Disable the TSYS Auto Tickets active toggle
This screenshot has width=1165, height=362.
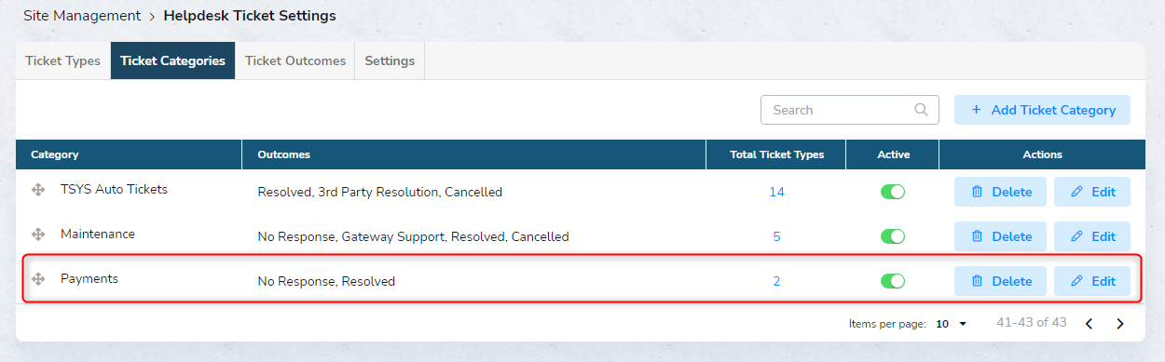(893, 192)
